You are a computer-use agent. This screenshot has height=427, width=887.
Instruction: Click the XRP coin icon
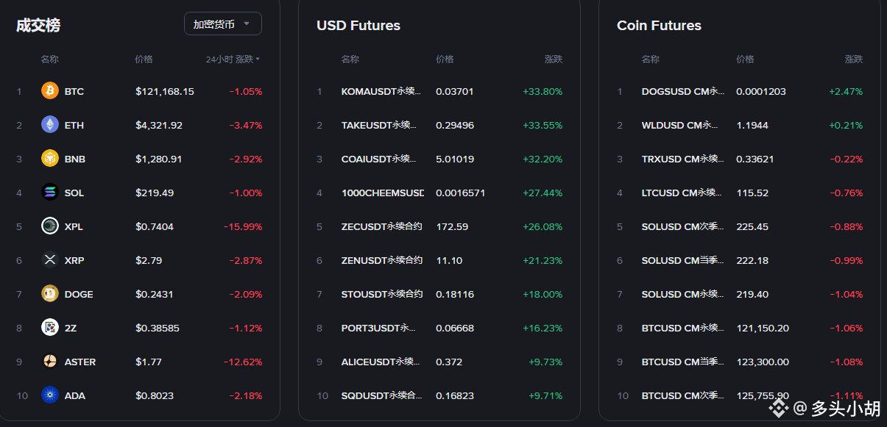(50, 260)
